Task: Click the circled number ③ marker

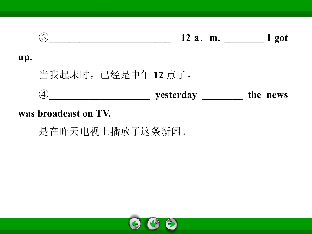Action: click(44, 38)
